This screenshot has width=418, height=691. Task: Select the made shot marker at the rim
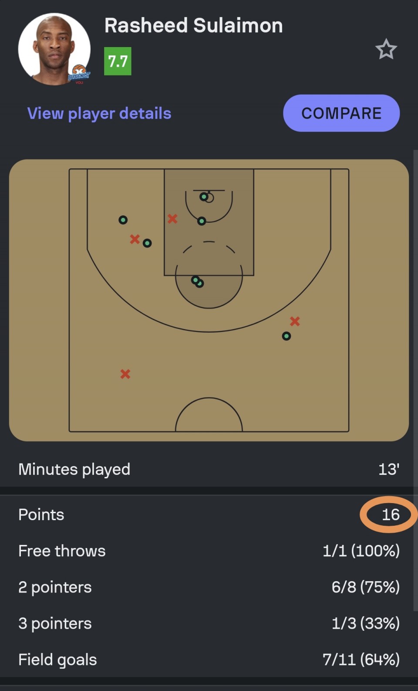pos(204,197)
